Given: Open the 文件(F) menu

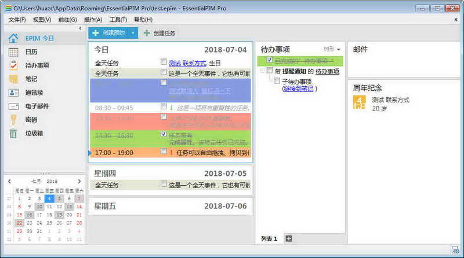Looking at the screenshot, I should point(17,20).
